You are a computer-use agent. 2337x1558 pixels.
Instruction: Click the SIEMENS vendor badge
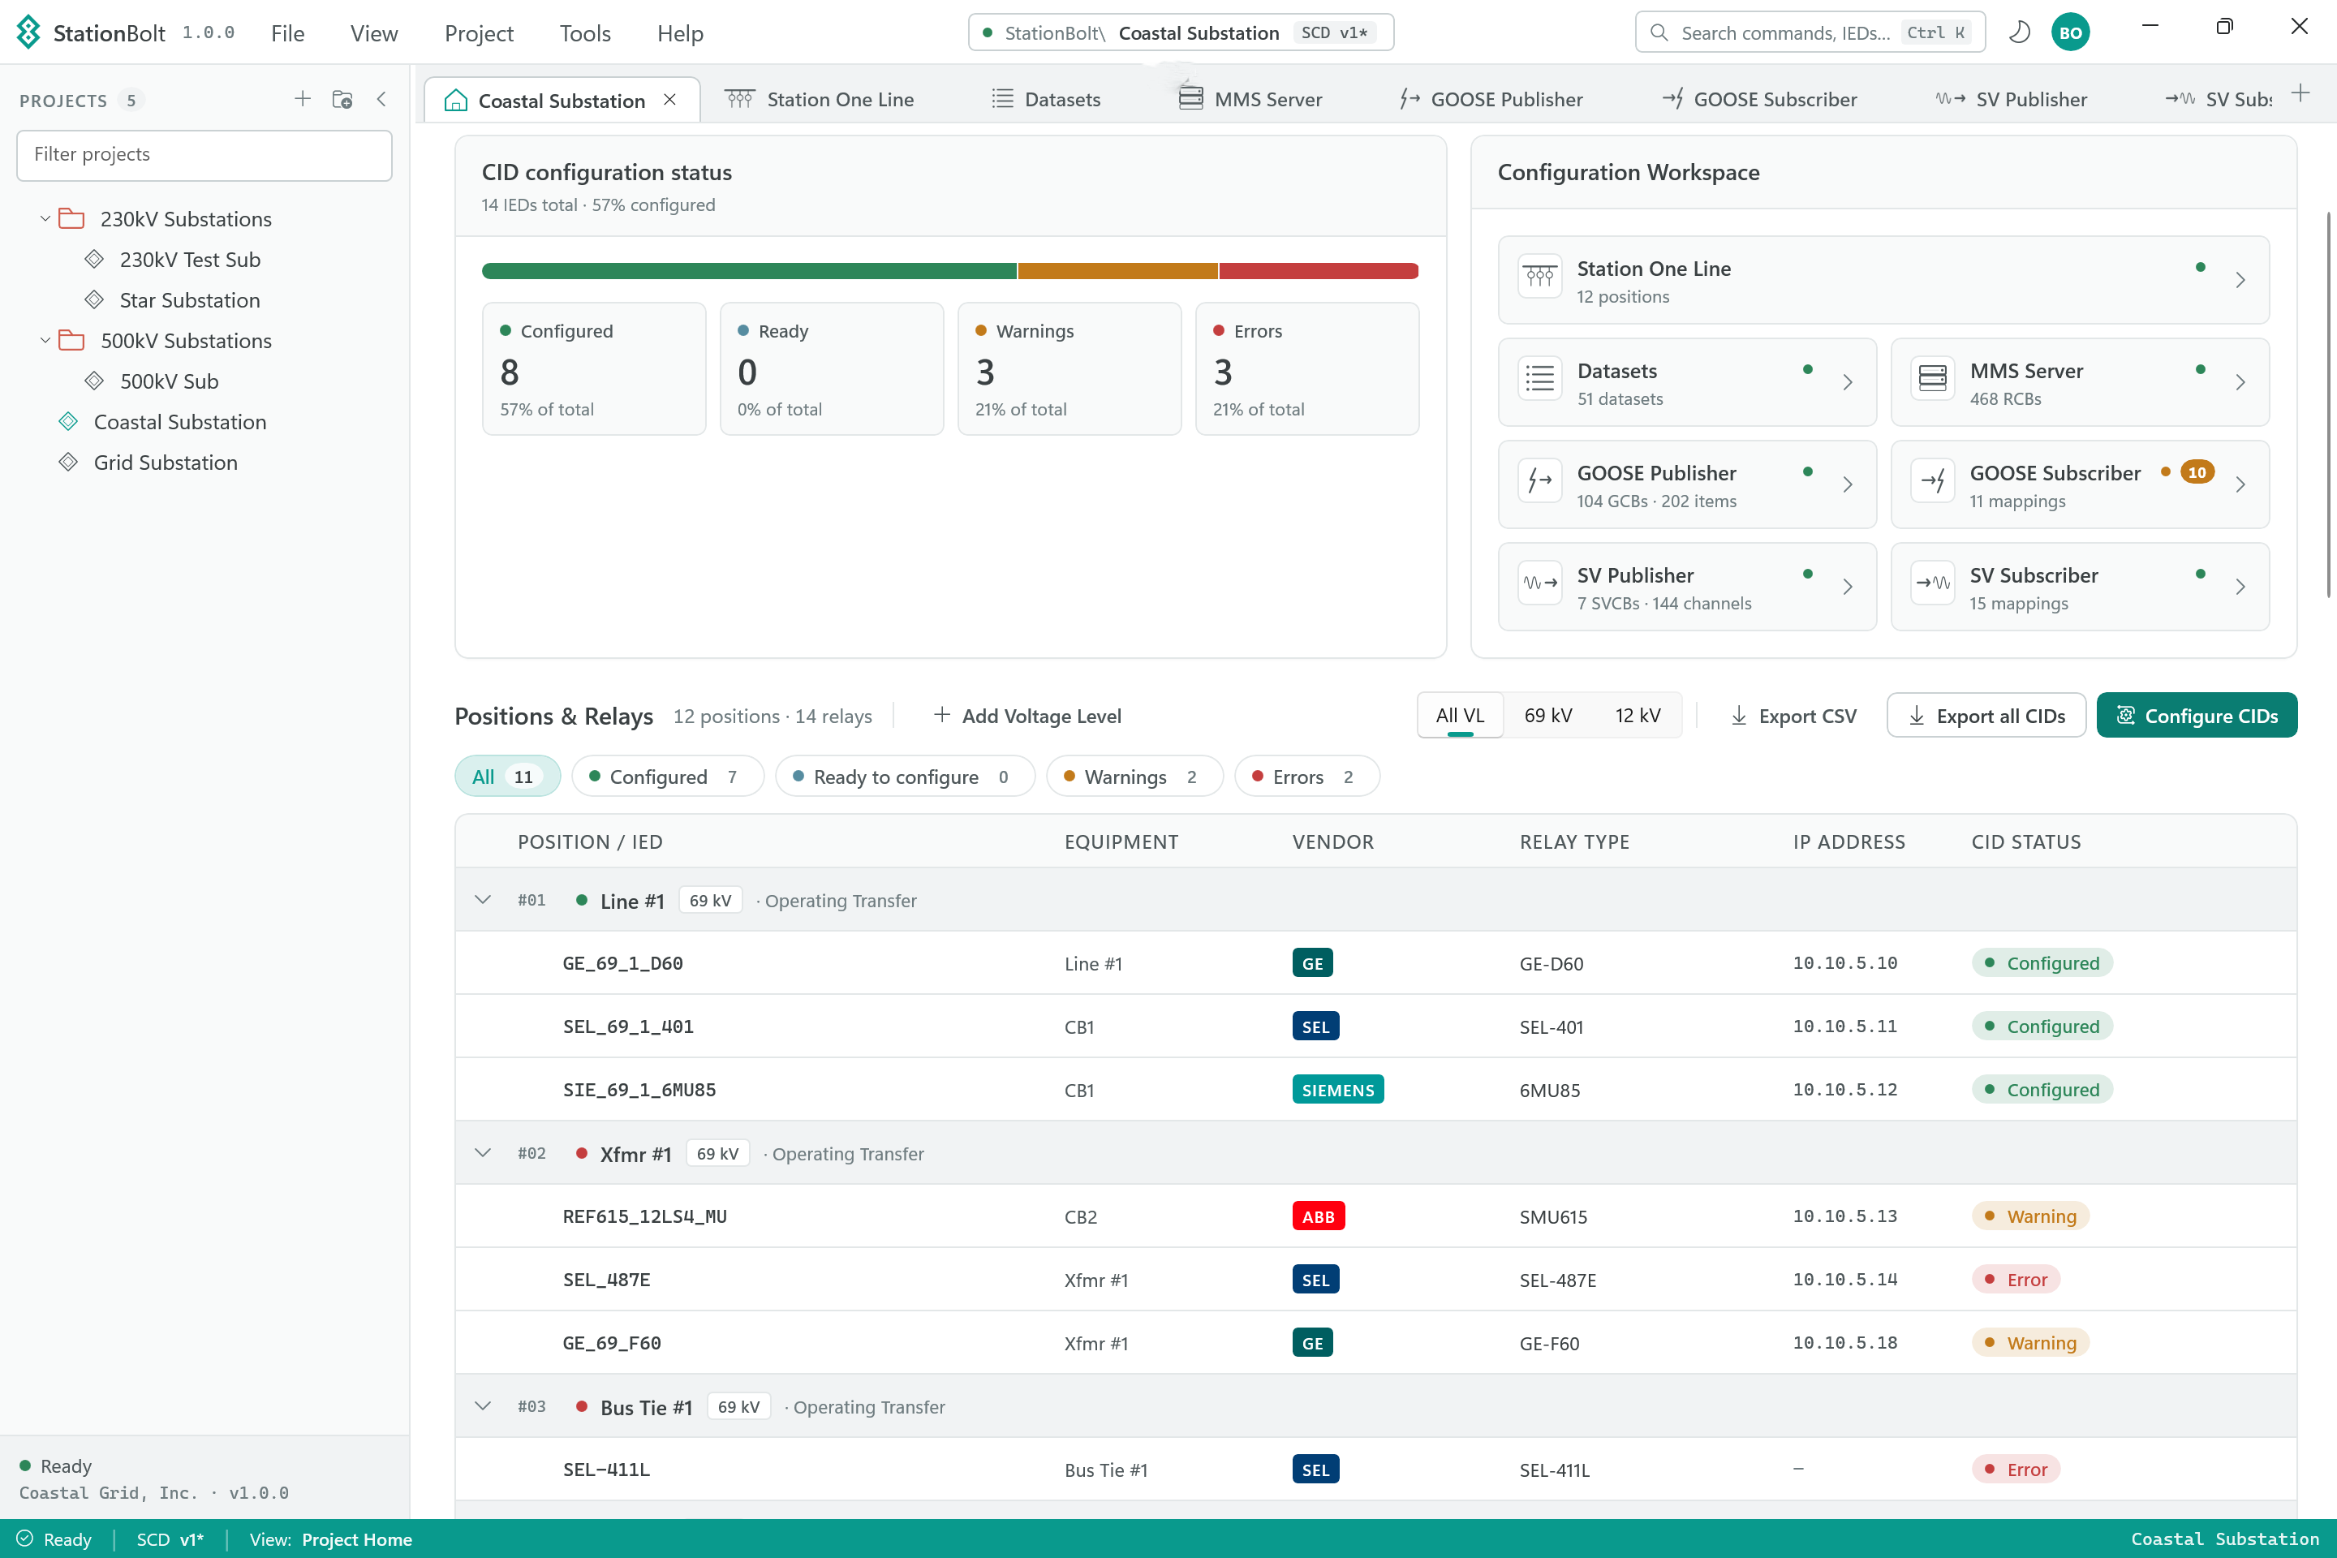point(1337,1090)
